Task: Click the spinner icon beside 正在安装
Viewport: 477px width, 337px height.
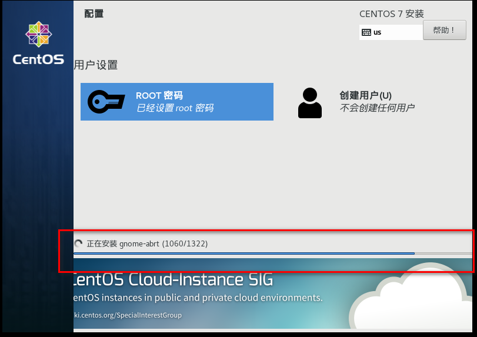Action: (78, 243)
